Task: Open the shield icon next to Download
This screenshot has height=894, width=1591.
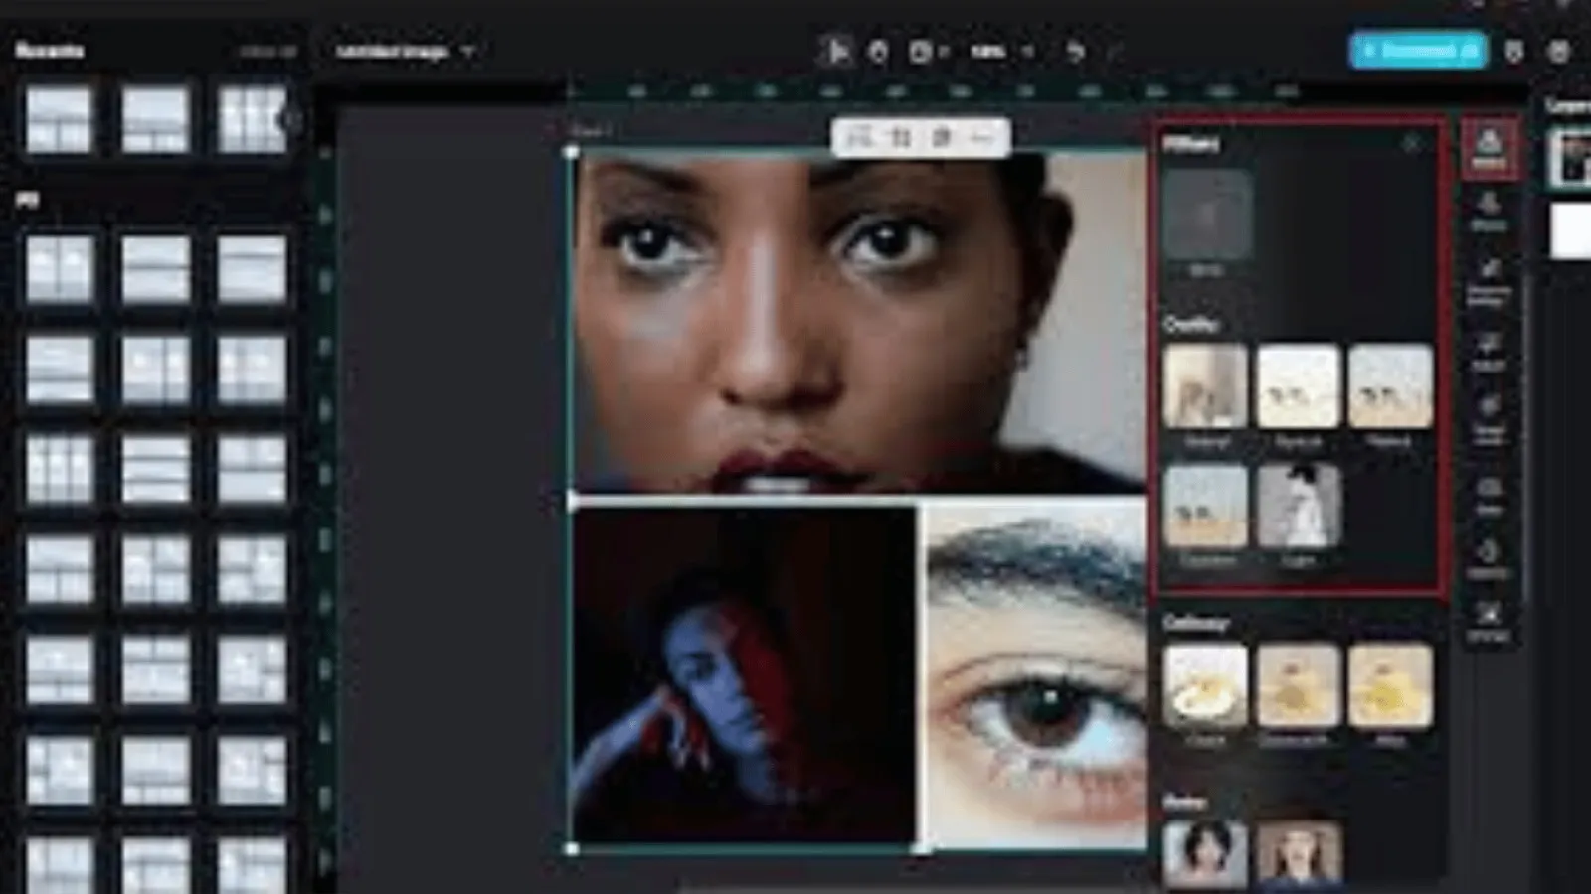Action: 1514,51
